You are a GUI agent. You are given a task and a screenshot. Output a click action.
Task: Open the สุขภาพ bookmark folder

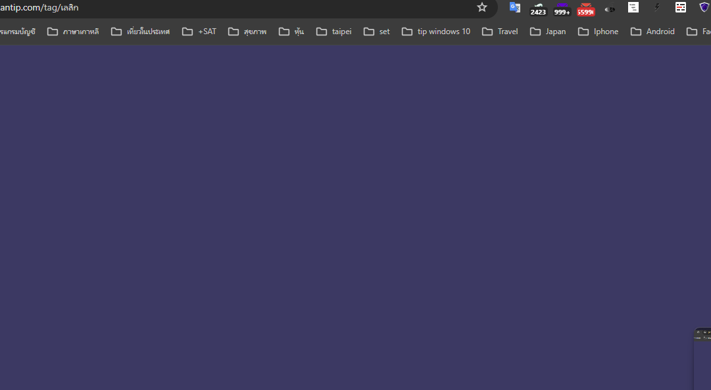tap(247, 32)
